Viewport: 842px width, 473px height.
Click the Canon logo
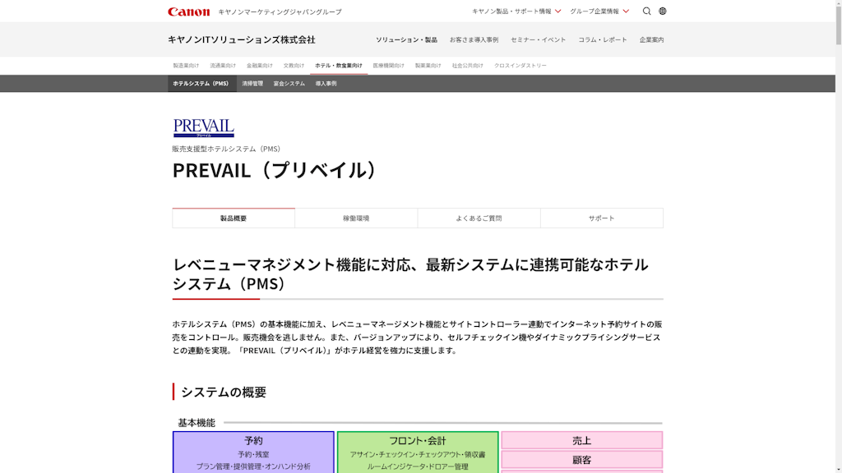[188, 11]
